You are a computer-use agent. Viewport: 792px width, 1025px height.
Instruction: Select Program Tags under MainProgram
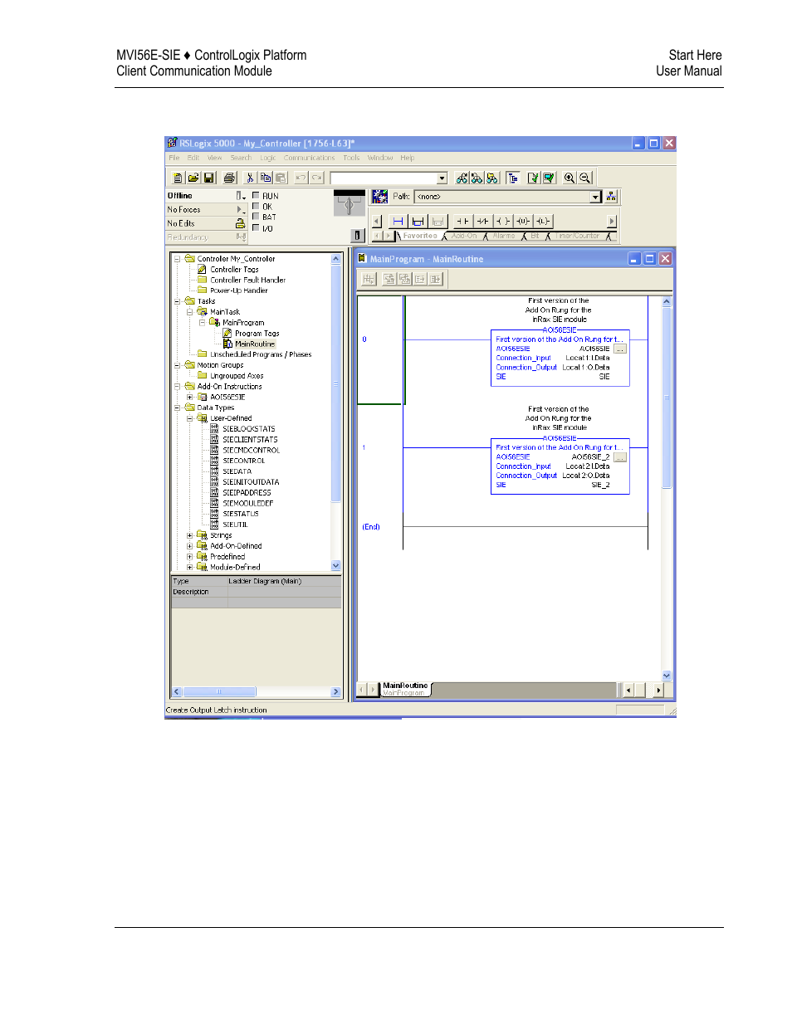pos(257,334)
